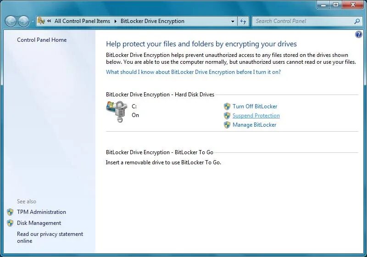Click the BitLocker To Go section heading
The width and height of the screenshot is (367, 257).
click(160, 152)
